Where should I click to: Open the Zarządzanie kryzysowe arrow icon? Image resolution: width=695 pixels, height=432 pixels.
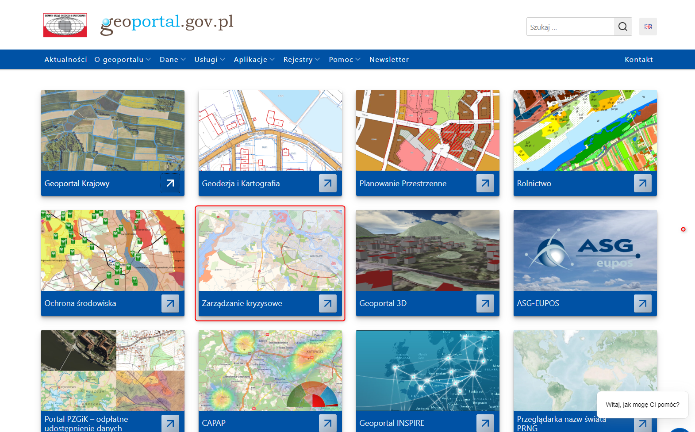point(328,303)
